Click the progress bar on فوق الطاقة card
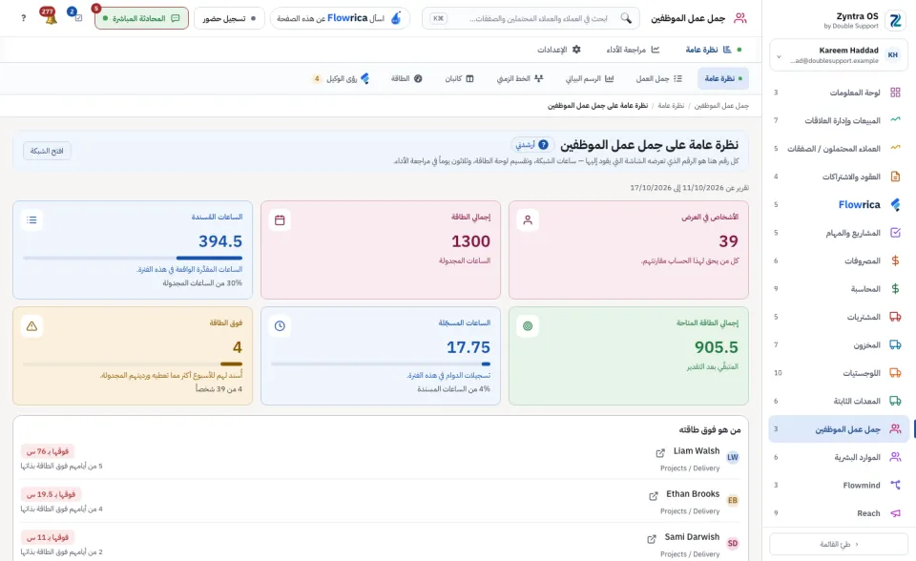The width and height of the screenshot is (916, 561). tap(133, 364)
